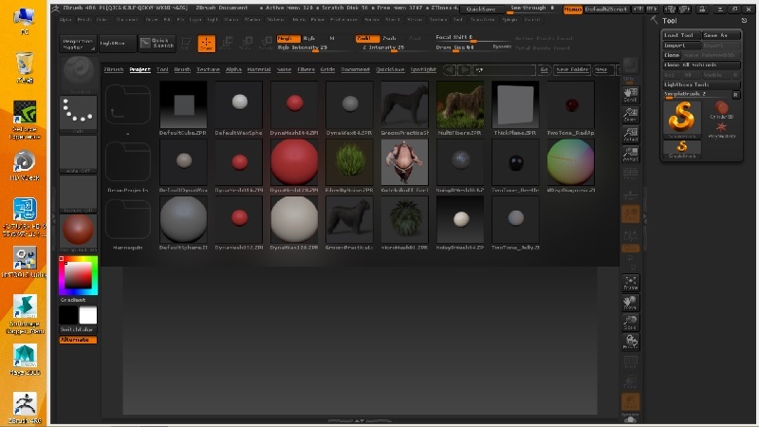759x427 pixels.
Task: Open the stroke type dots selector
Action: (79, 114)
